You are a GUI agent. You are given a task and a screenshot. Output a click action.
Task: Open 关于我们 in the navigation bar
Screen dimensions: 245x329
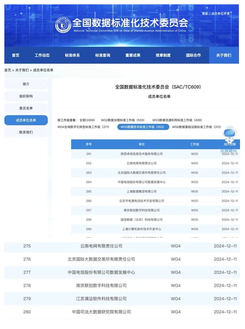pyautogui.click(x=224, y=55)
